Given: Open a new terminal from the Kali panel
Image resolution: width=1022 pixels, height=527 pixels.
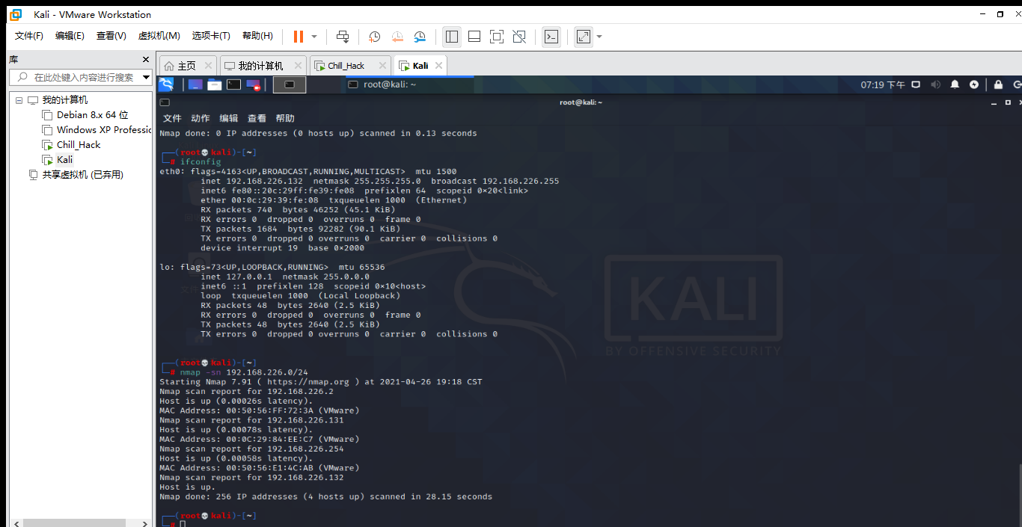Looking at the screenshot, I should point(233,84).
